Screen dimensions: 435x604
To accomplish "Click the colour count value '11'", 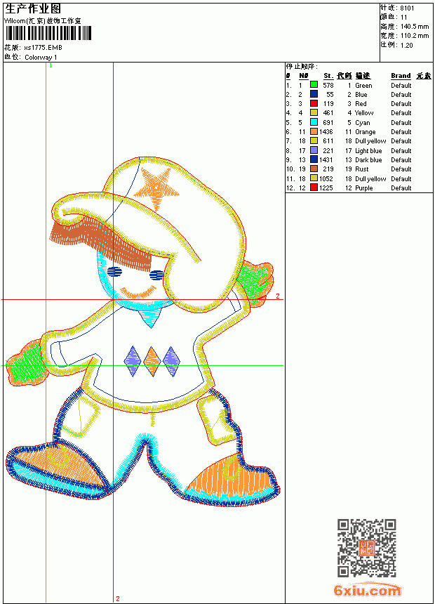I will [404, 18].
